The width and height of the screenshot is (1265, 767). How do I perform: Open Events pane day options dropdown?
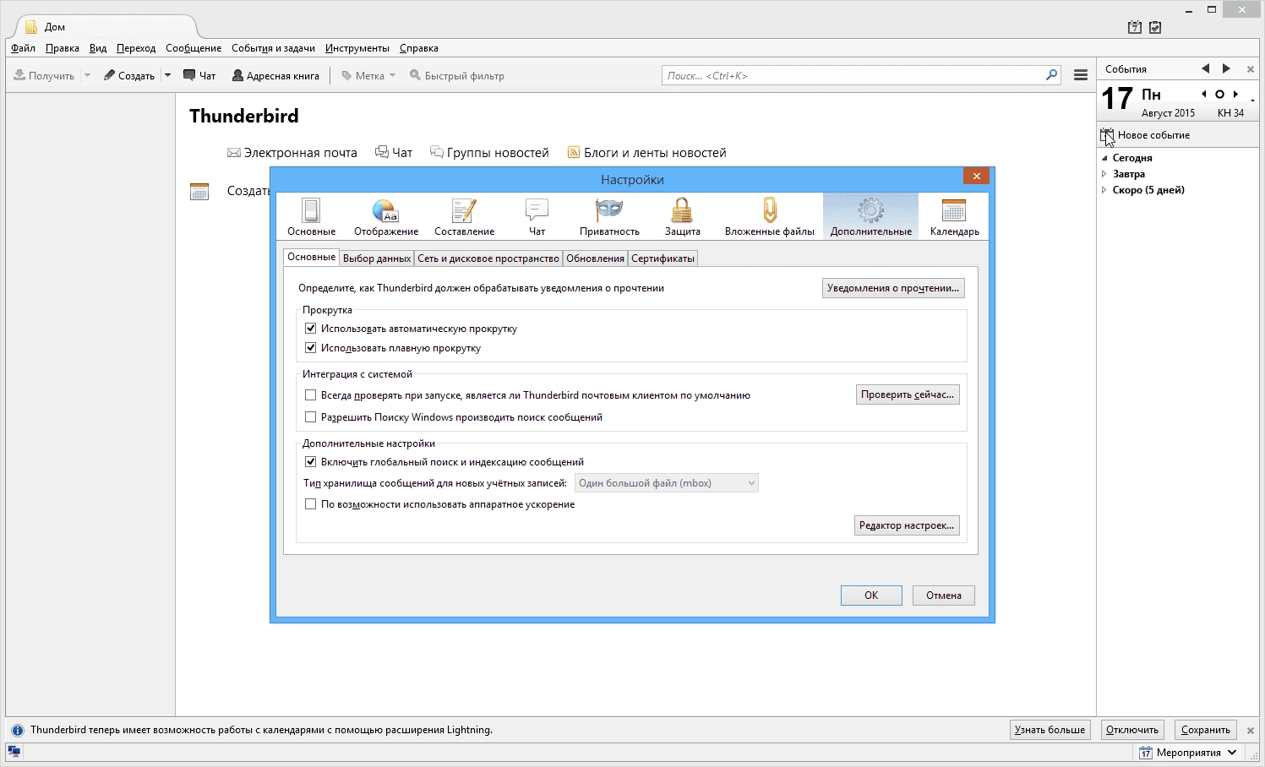coord(1252,101)
